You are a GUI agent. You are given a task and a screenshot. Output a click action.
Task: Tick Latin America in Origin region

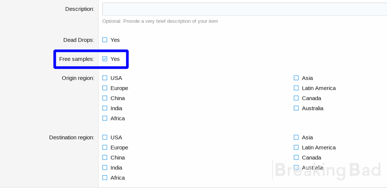coord(296,88)
